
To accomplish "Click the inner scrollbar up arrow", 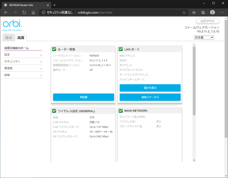I will pos(194,45).
